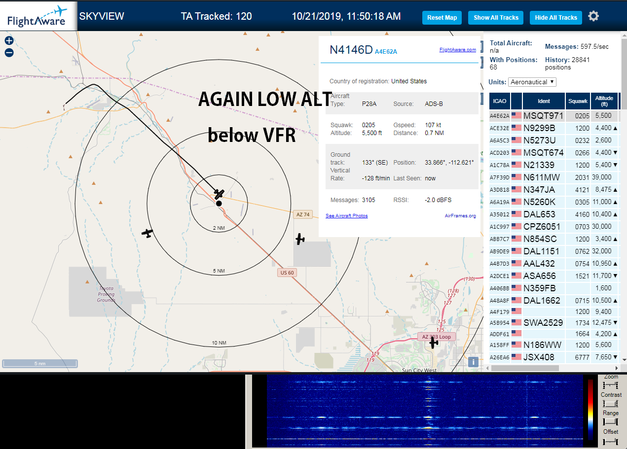Select the AAL432 aircraft row

[x=553, y=264]
